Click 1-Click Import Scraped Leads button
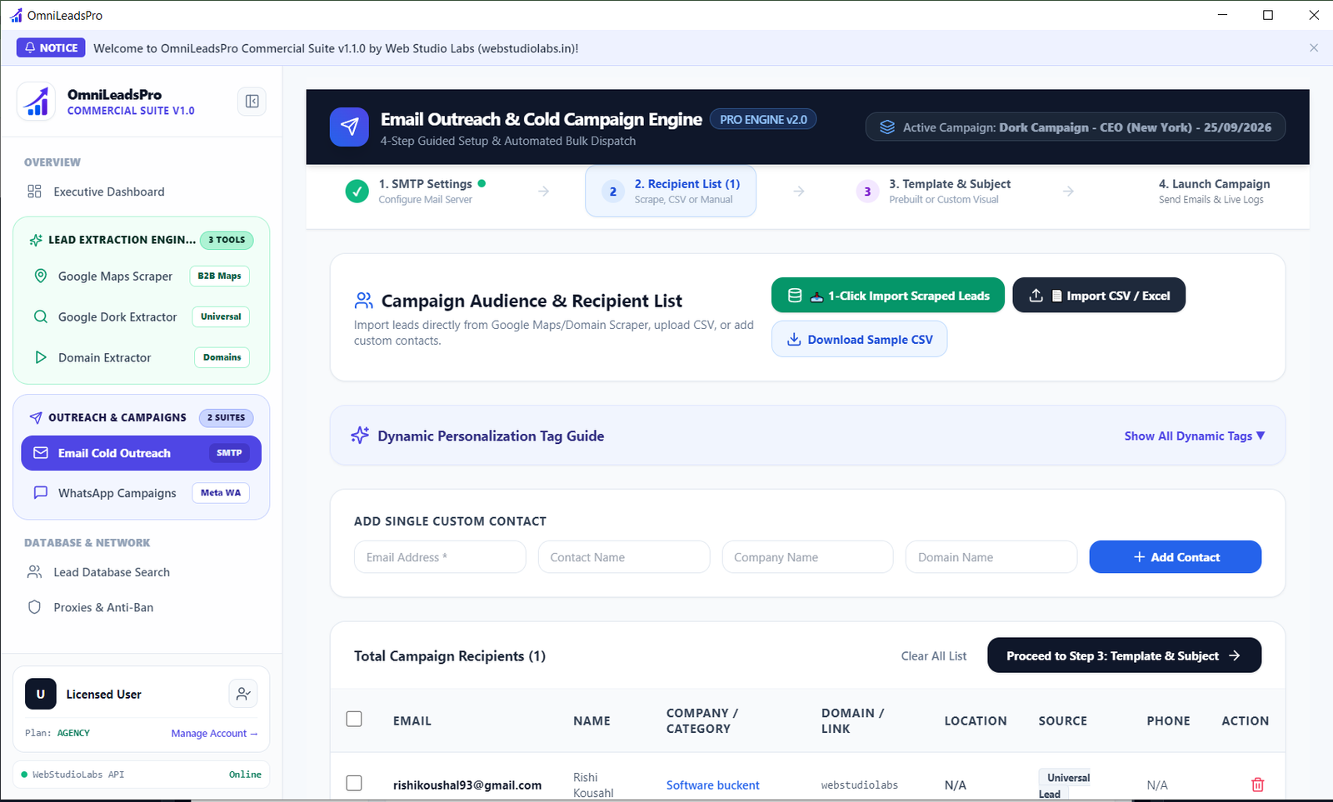 (x=888, y=296)
